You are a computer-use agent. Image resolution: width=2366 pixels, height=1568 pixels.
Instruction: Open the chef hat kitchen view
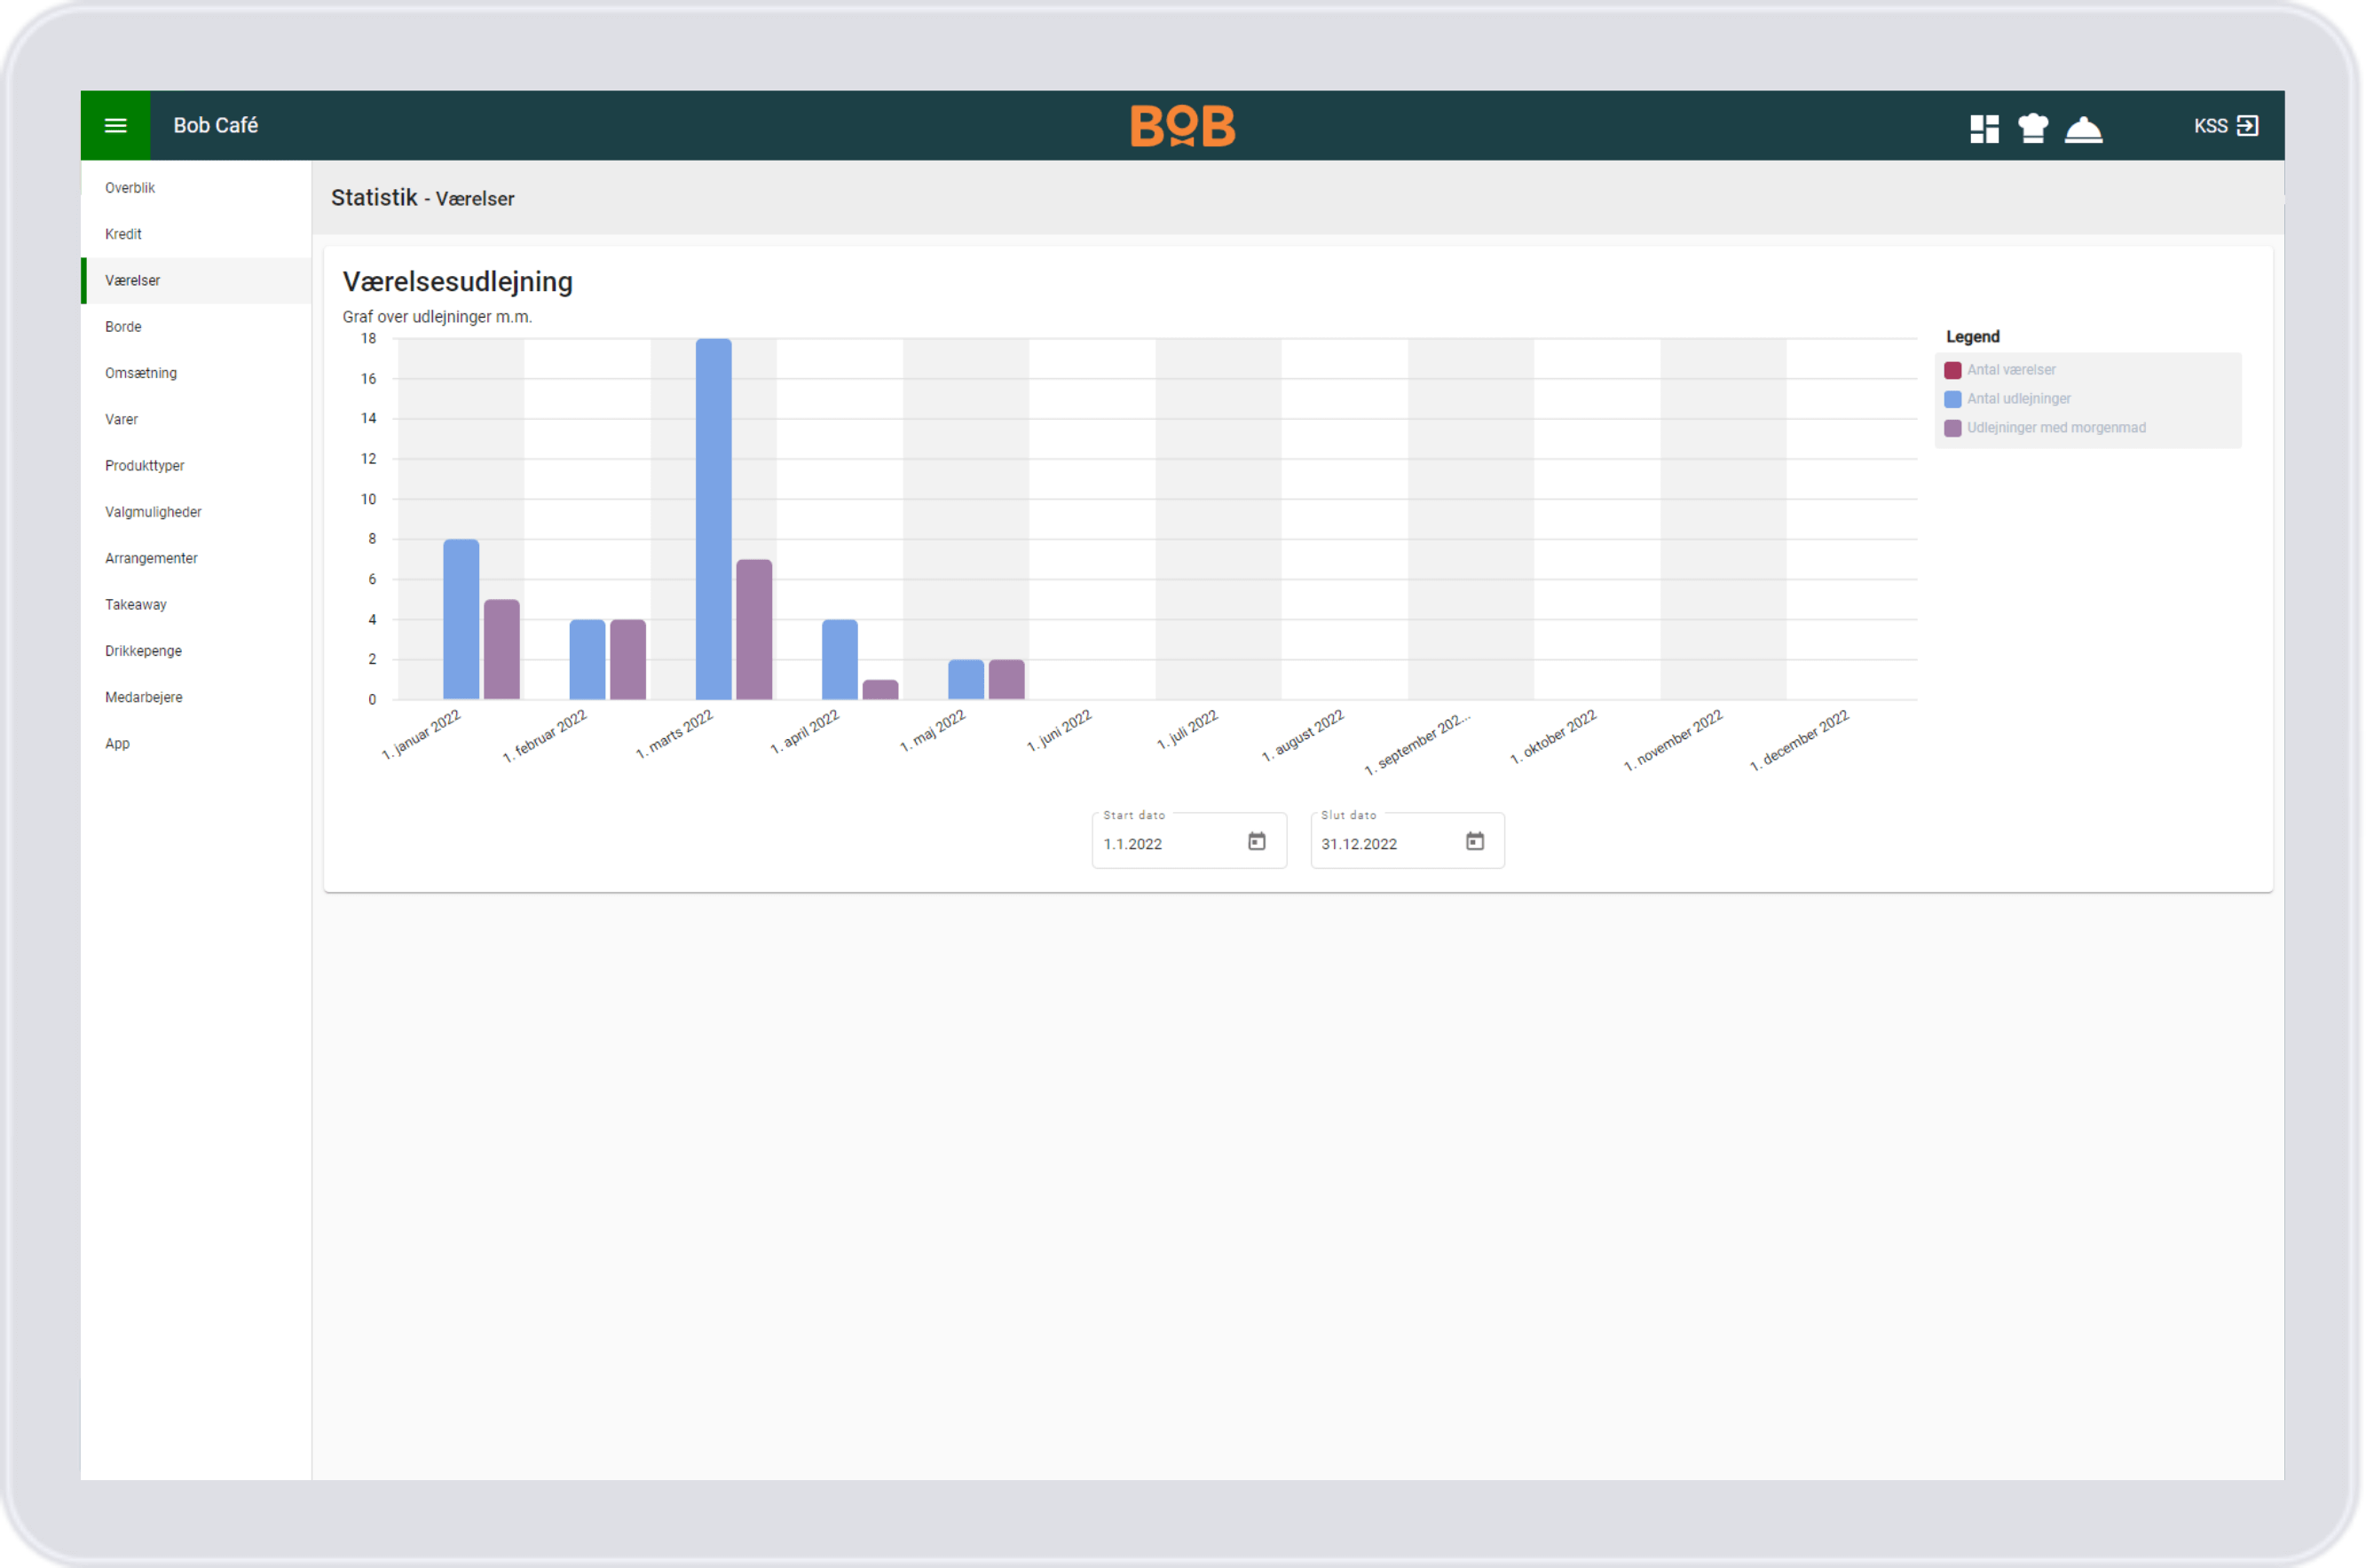[2033, 128]
